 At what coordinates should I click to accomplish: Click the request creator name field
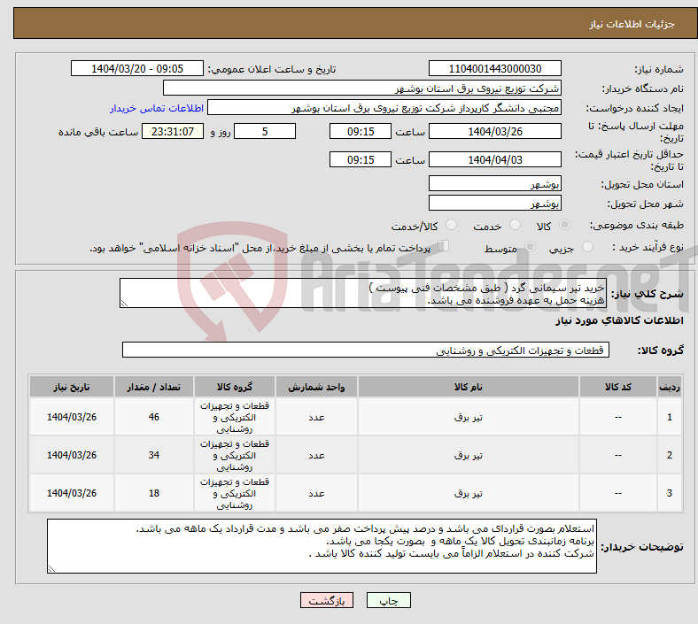(384, 108)
